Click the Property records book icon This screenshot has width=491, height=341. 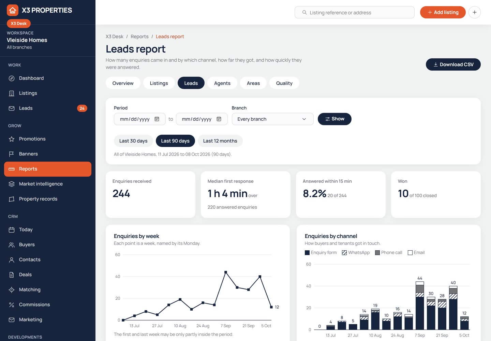[x=12, y=199]
